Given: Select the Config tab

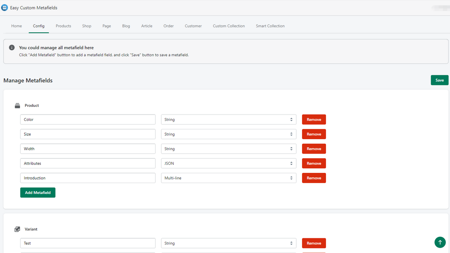Looking at the screenshot, I should pyautogui.click(x=39, y=26).
